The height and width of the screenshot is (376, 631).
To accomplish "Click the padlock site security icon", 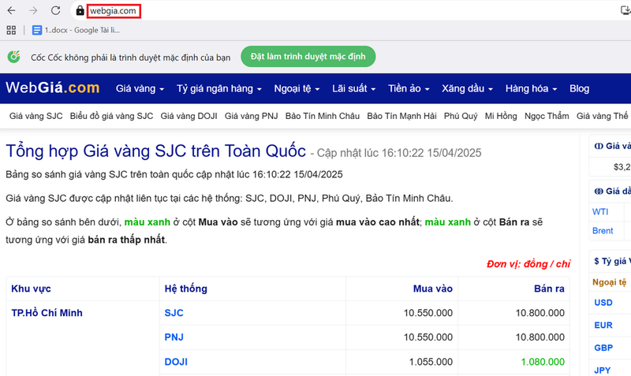I will click(80, 10).
